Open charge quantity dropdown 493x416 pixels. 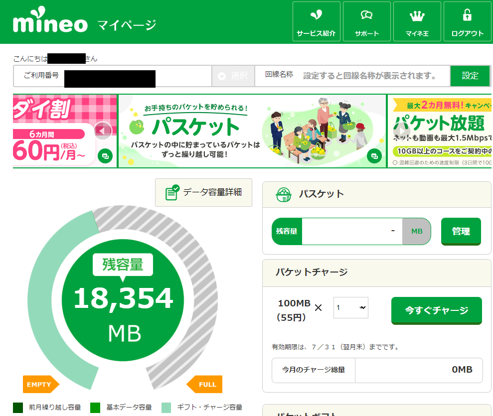coord(350,307)
